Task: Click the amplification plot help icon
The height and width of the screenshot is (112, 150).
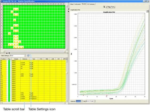Action: tap(147, 11)
